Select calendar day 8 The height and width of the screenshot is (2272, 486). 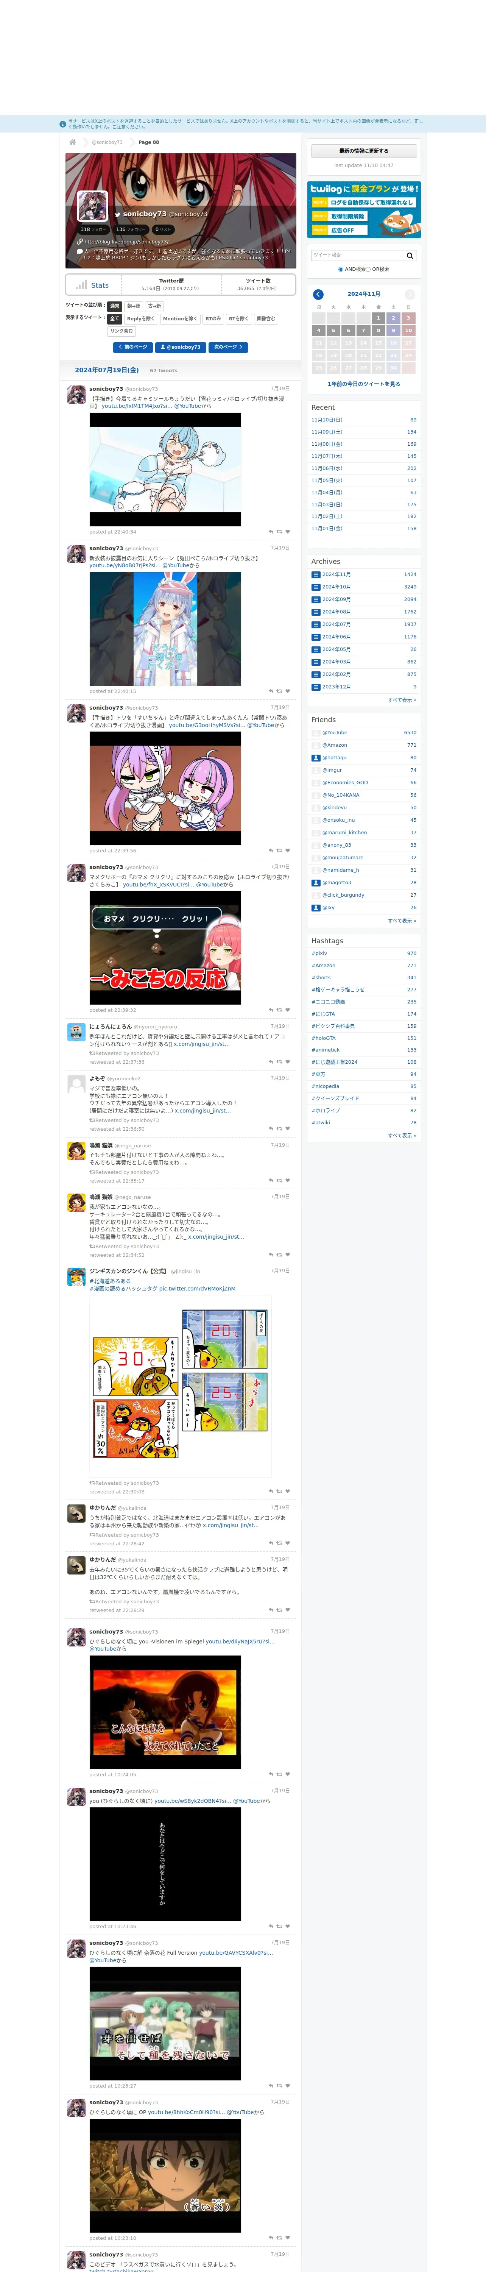379,331
